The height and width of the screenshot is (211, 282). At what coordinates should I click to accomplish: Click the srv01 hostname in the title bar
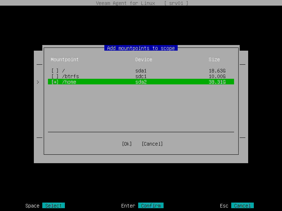[x=176, y=3]
